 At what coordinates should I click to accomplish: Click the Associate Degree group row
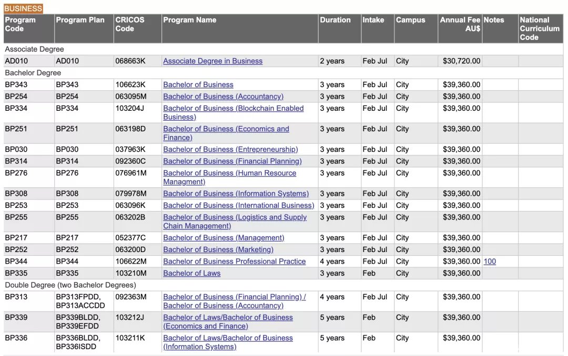click(x=283, y=49)
